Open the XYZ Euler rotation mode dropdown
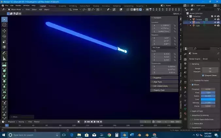Screen dimensions: 221x138 tap(164, 48)
